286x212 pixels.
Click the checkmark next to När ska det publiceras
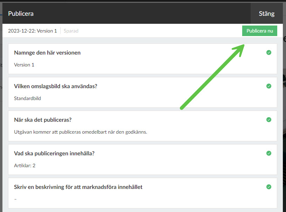(269, 120)
